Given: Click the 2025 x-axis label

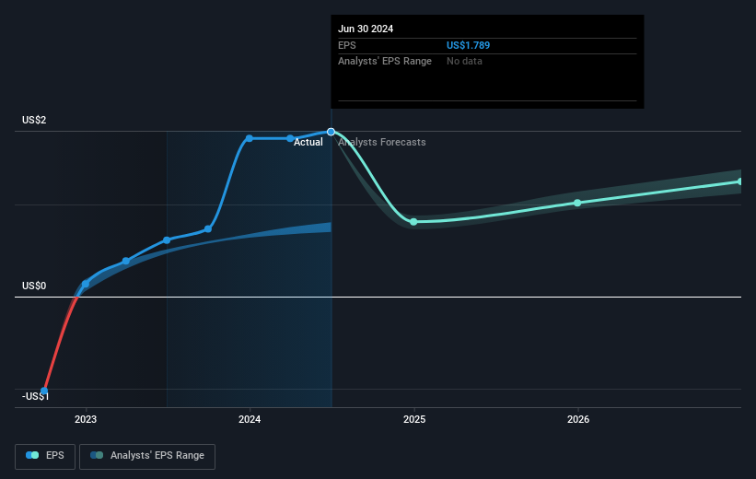Looking at the screenshot, I should coord(414,420).
